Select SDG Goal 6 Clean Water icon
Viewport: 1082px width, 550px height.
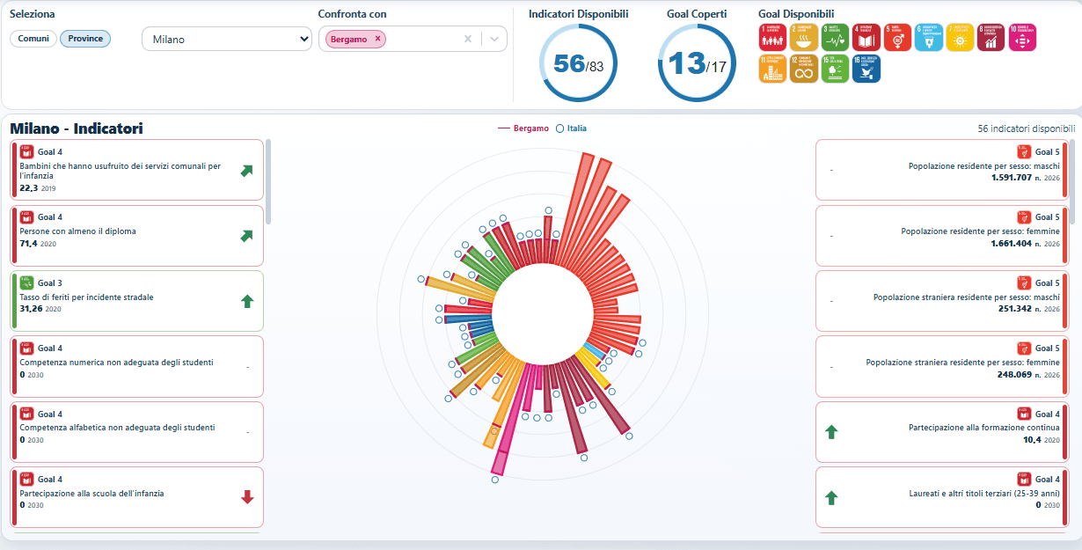click(x=929, y=38)
